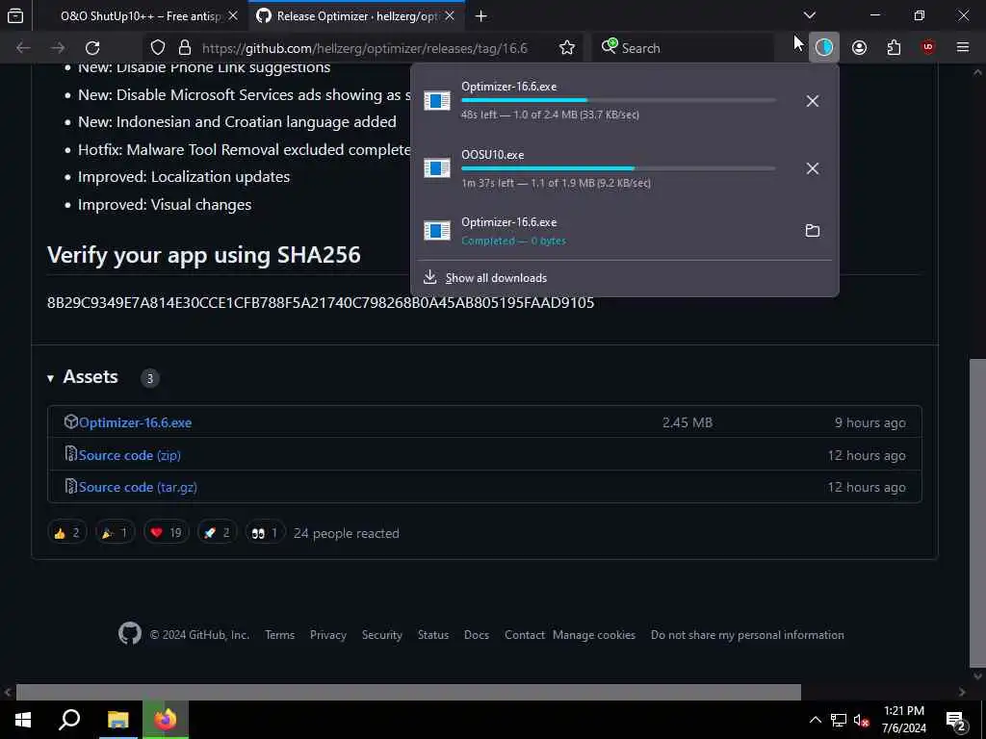The width and height of the screenshot is (986, 739).
Task: React with party popper emoji
Action: coord(116,533)
